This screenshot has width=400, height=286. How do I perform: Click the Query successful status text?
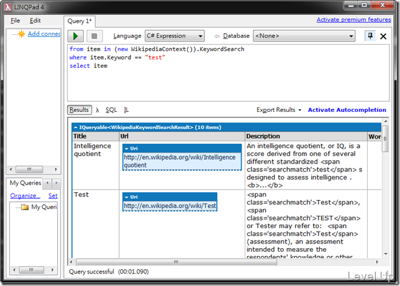91,272
